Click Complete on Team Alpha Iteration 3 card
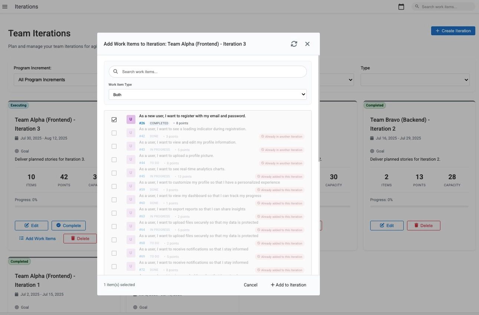Image resolution: width=479 pixels, height=315 pixels. [69, 226]
